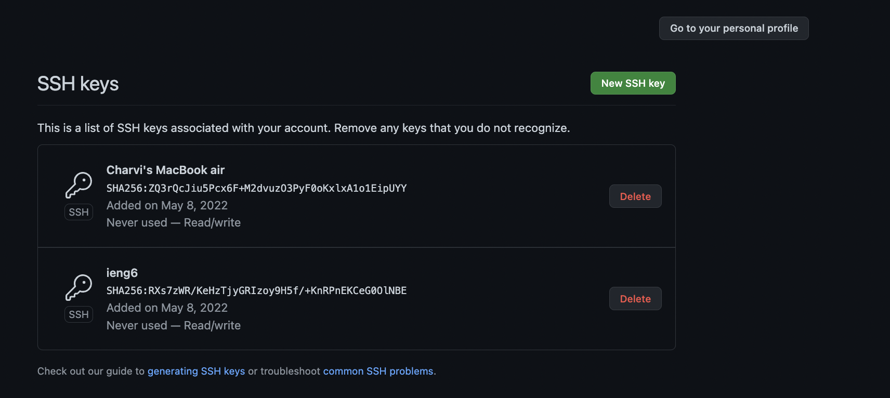Select the SHA256 fingerprint starting with ZQ3rQcJiu5

(256, 188)
